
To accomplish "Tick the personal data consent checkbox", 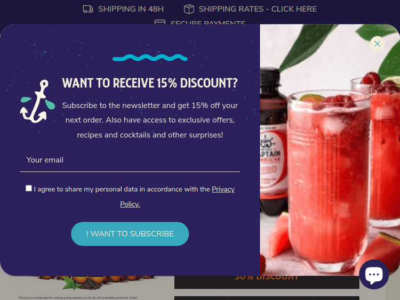I will 29,188.
